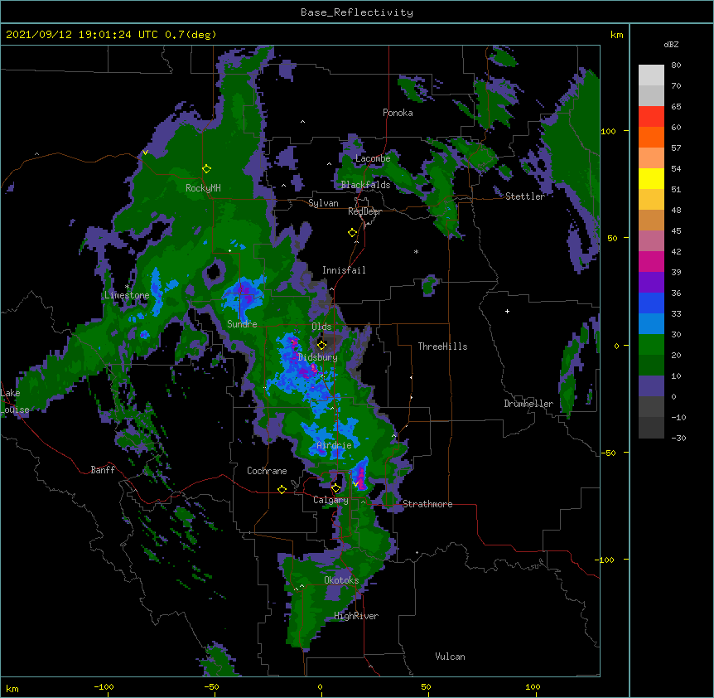Click the white plus marker north of Drumheller
This screenshot has height=698, width=714.
507,311
